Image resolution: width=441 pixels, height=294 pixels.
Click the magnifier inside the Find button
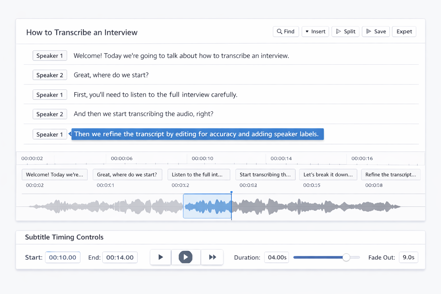pyautogui.click(x=279, y=32)
